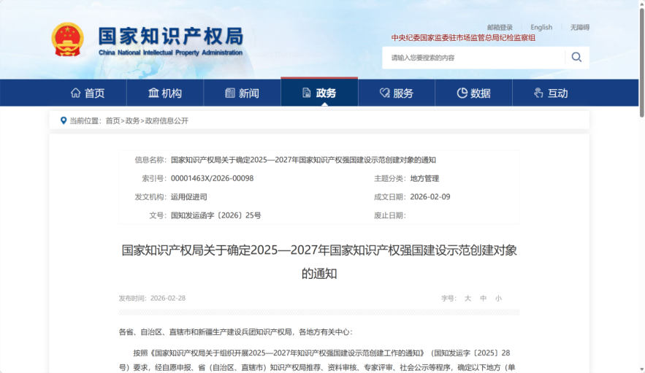Click the national emblem logo
Screen dimensions: 645x373
coord(68,40)
